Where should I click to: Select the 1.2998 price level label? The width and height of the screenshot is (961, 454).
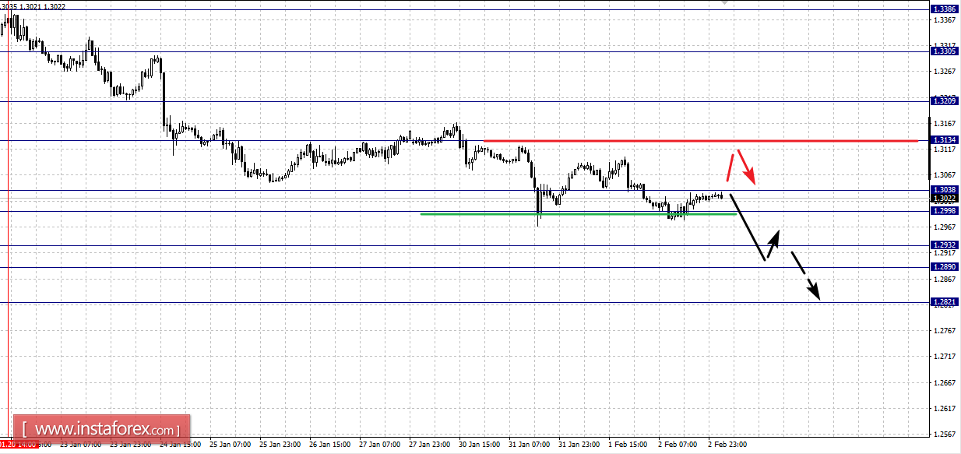click(944, 210)
